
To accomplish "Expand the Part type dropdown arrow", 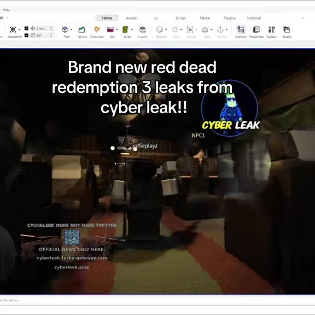I will coord(71,30).
